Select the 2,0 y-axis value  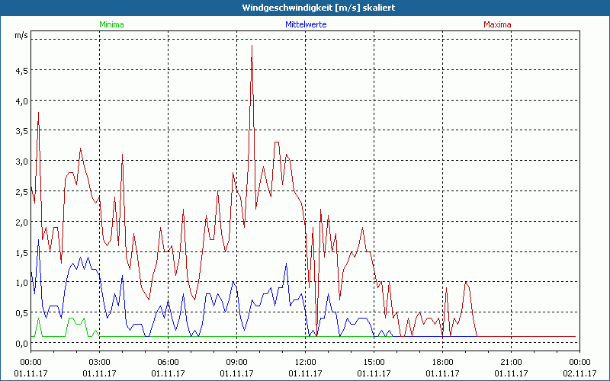(x=21, y=222)
